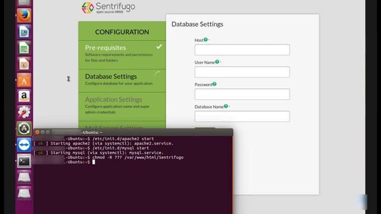Click the User Name help icon
This screenshot has height=214, width=381.
point(217,62)
